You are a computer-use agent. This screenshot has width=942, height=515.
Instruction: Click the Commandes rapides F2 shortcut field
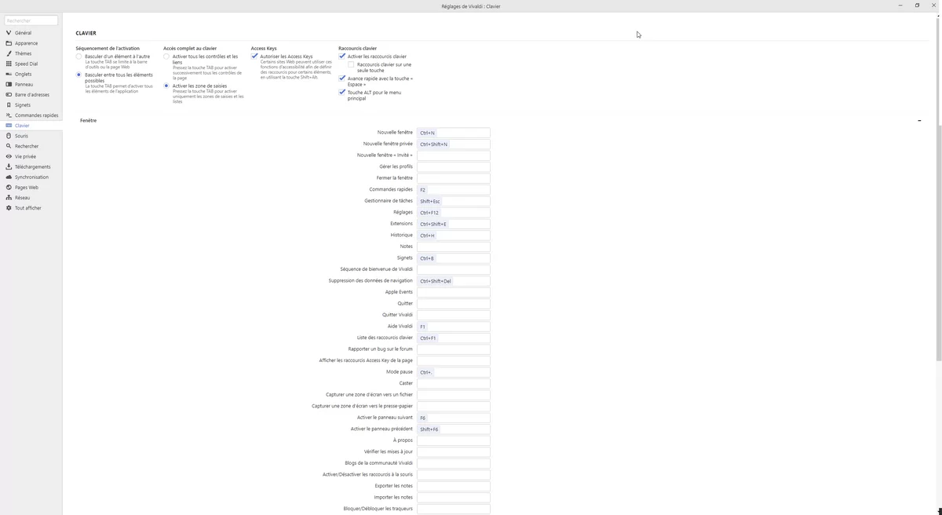click(454, 190)
